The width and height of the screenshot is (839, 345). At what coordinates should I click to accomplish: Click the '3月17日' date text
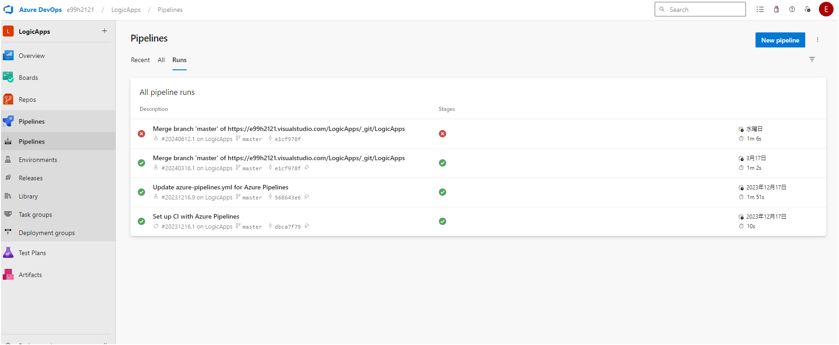[756, 158]
